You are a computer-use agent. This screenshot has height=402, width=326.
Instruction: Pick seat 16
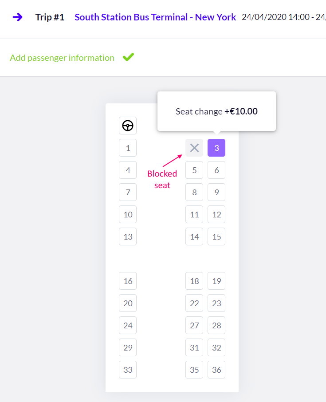pos(128,281)
